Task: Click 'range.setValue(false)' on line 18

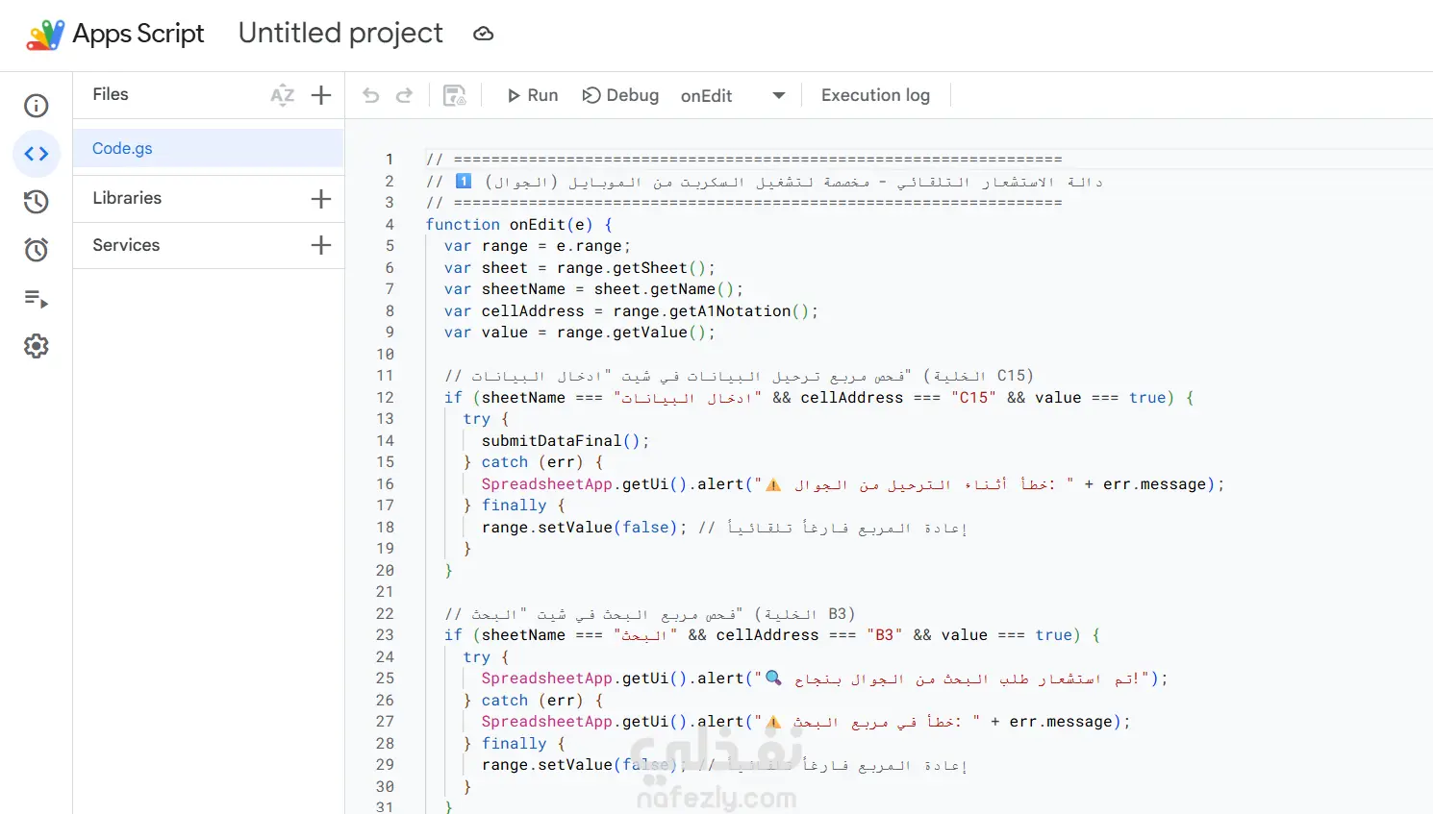Action: click(x=580, y=527)
